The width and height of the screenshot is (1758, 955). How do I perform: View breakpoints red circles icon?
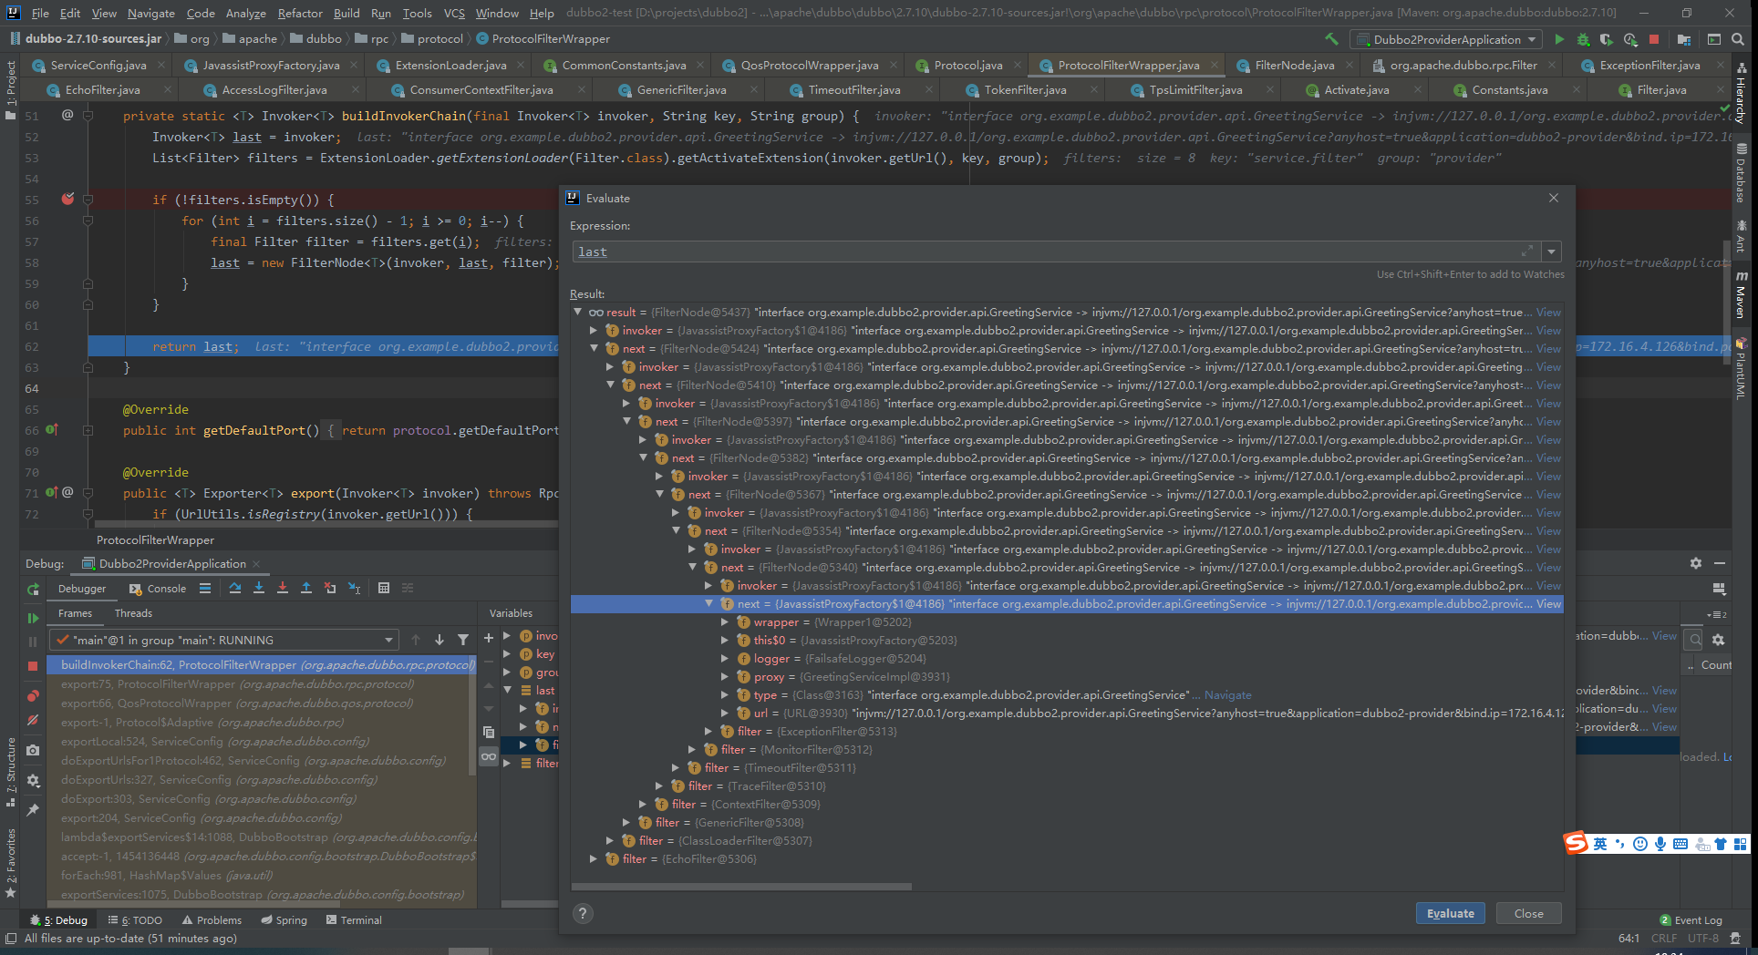coord(33,695)
